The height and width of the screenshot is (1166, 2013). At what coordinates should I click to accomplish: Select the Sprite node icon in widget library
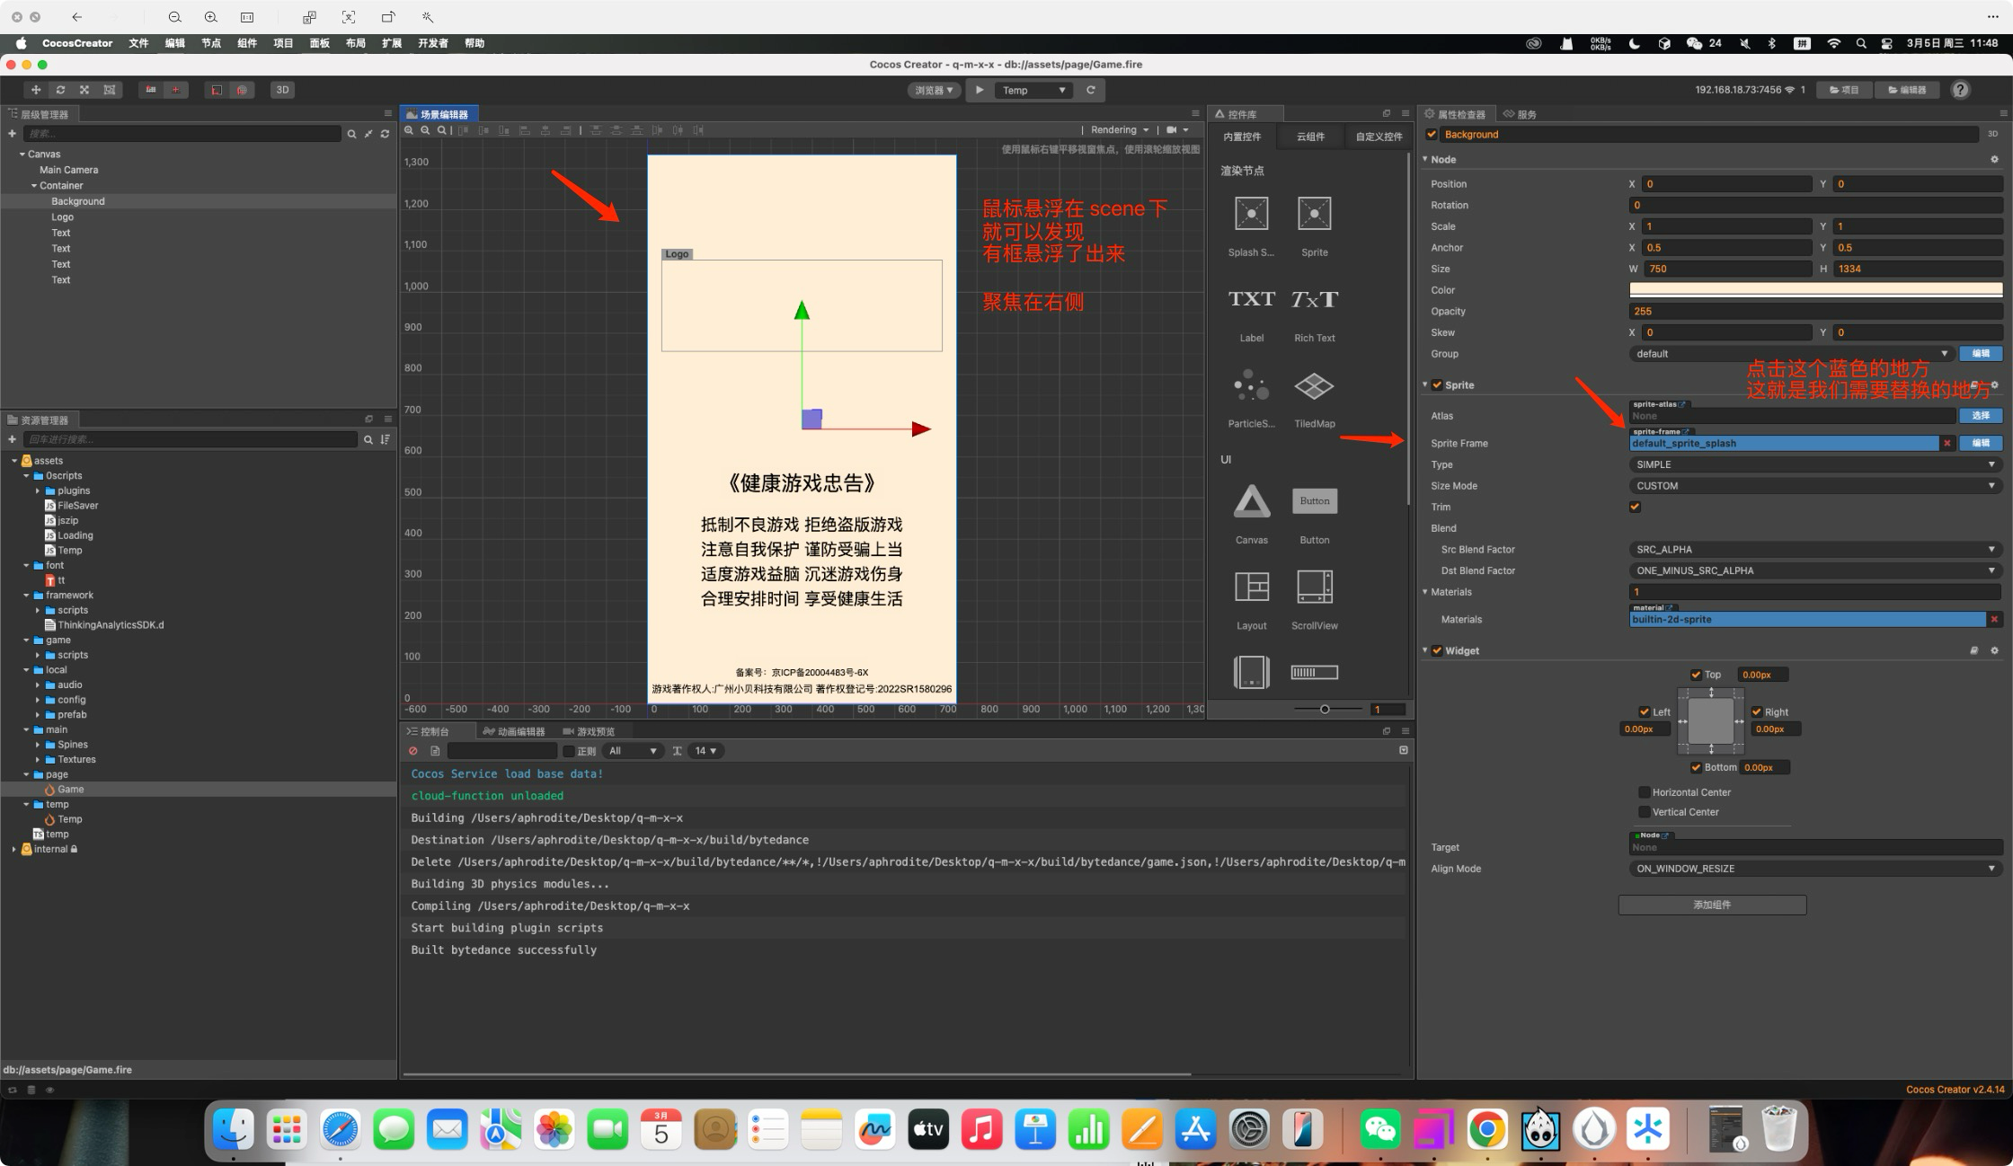(1314, 214)
